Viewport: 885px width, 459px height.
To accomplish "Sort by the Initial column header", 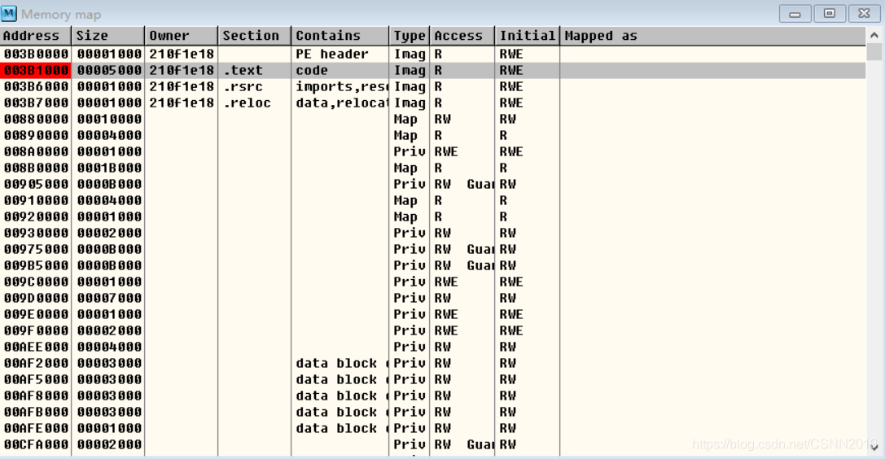I will (527, 36).
